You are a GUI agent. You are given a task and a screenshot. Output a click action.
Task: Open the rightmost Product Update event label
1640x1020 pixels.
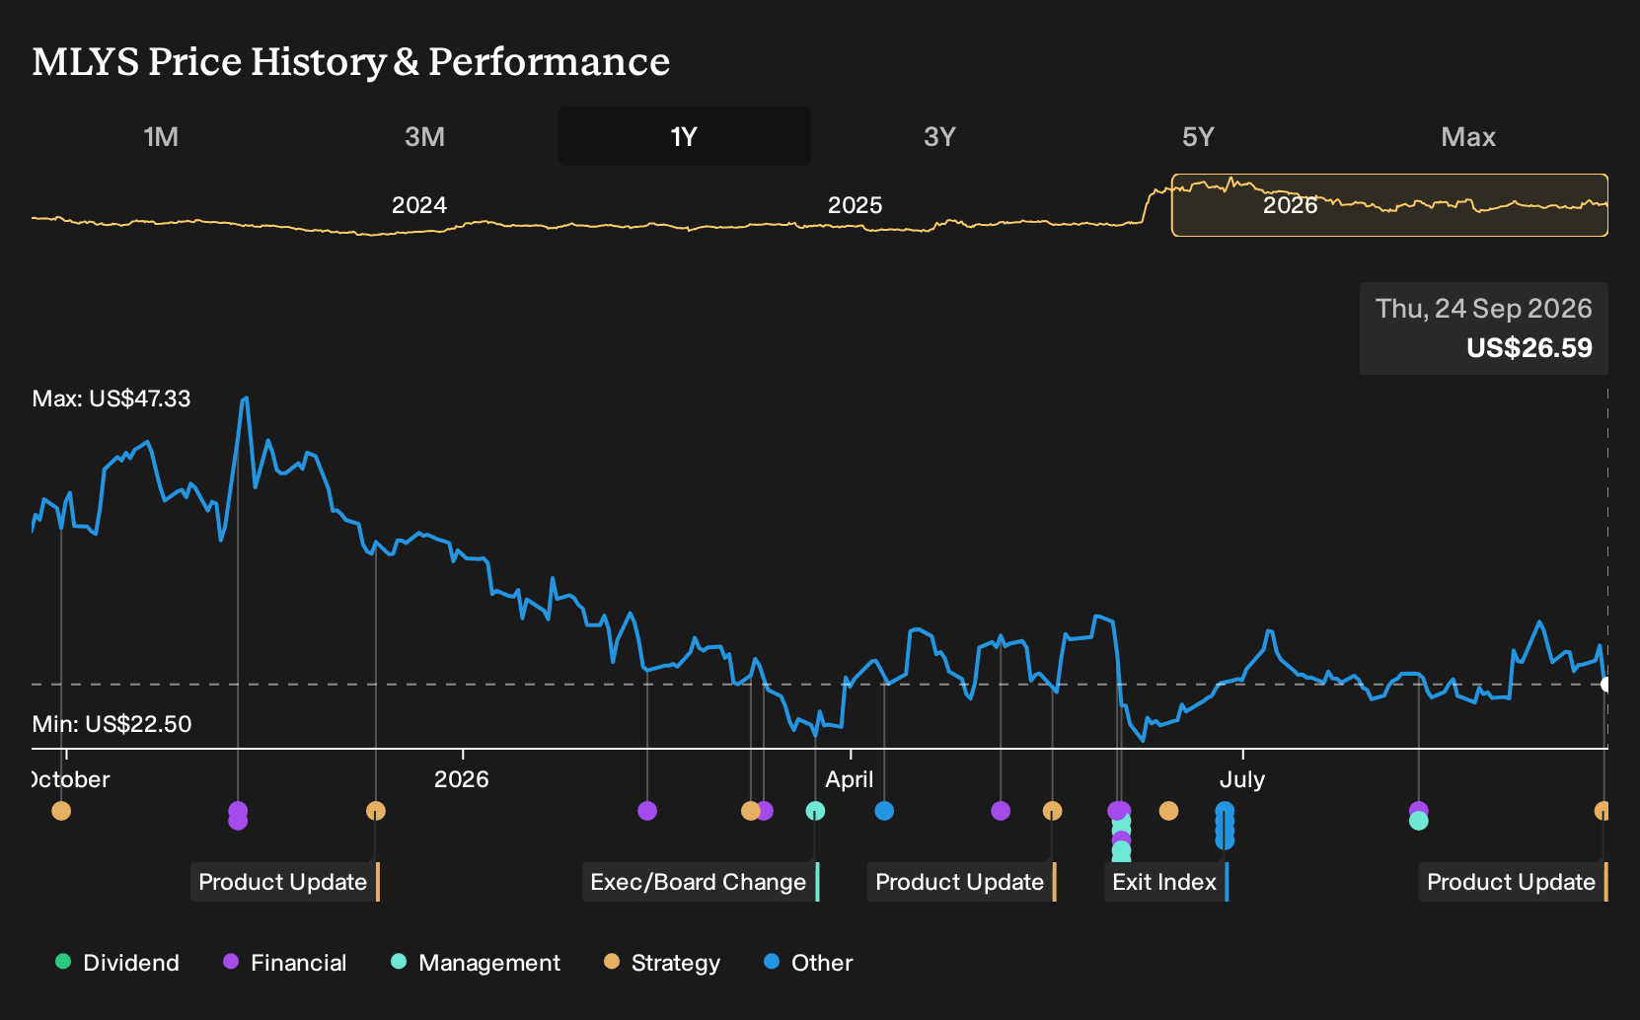pyautogui.click(x=1513, y=882)
